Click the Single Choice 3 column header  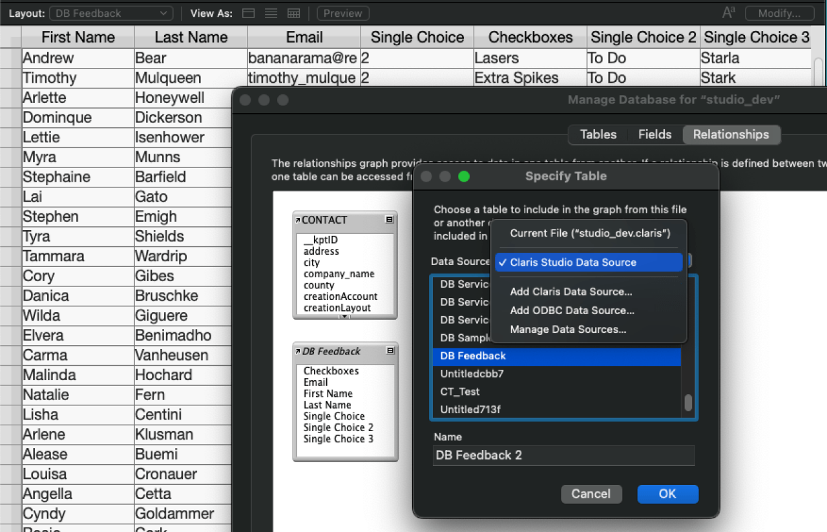[x=756, y=37]
